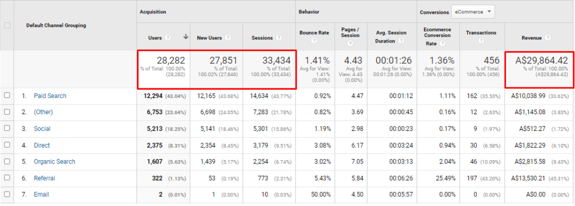The width and height of the screenshot is (575, 206).
Task: Select total users figure 28,282
Action: point(171,60)
